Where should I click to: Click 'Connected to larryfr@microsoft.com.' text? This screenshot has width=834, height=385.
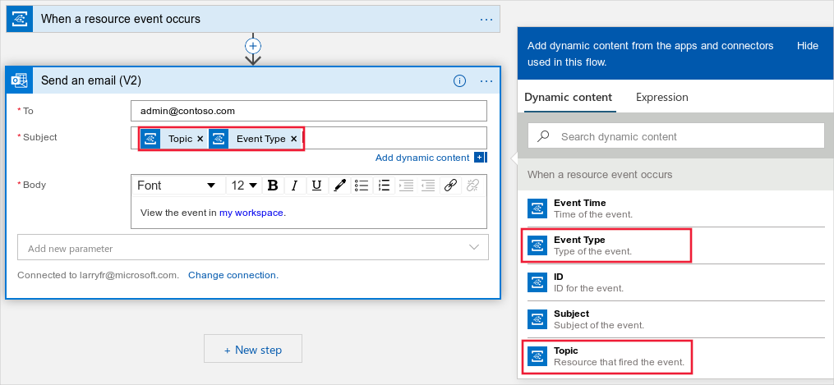[99, 275]
